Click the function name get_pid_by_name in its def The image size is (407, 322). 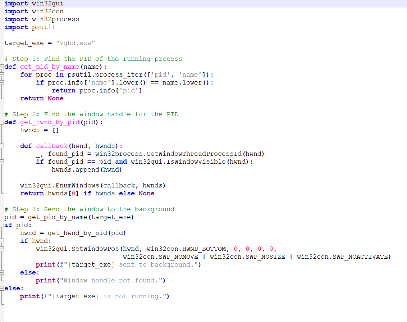50,67
